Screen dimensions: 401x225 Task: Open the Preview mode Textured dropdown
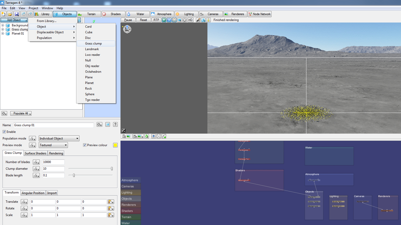pyautogui.click(x=53, y=145)
